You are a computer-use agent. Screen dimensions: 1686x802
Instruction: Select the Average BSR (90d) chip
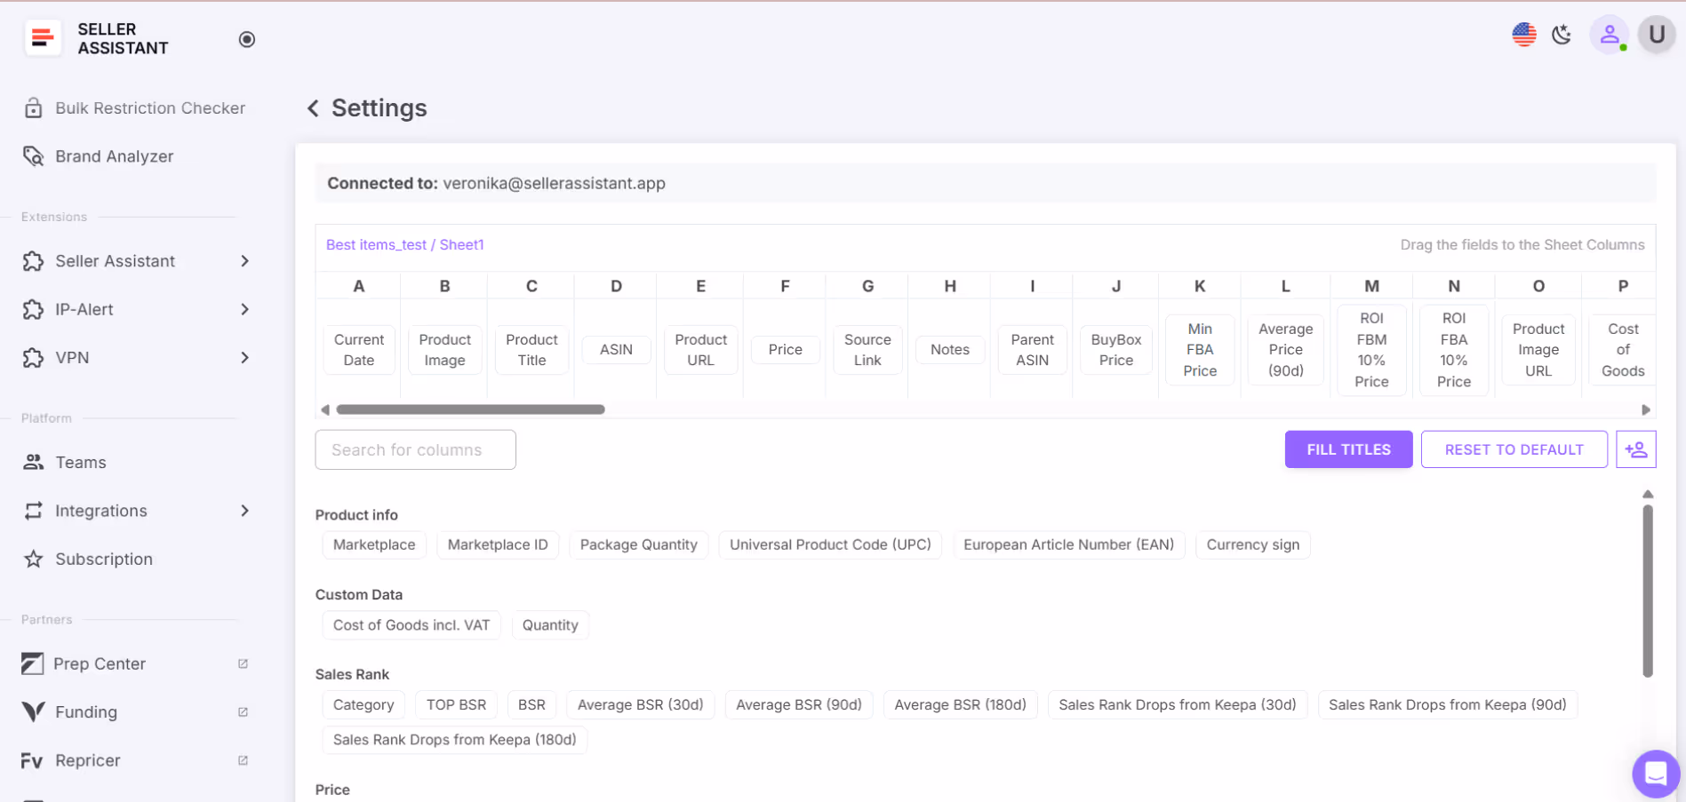[x=799, y=704]
